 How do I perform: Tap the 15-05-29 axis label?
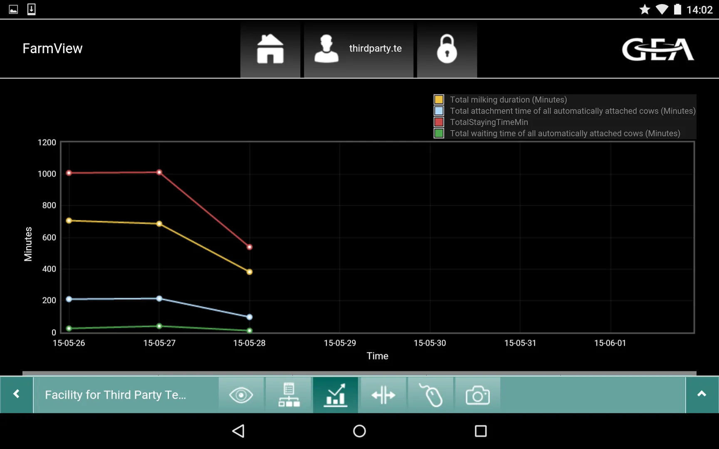click(x=340, y=343)
